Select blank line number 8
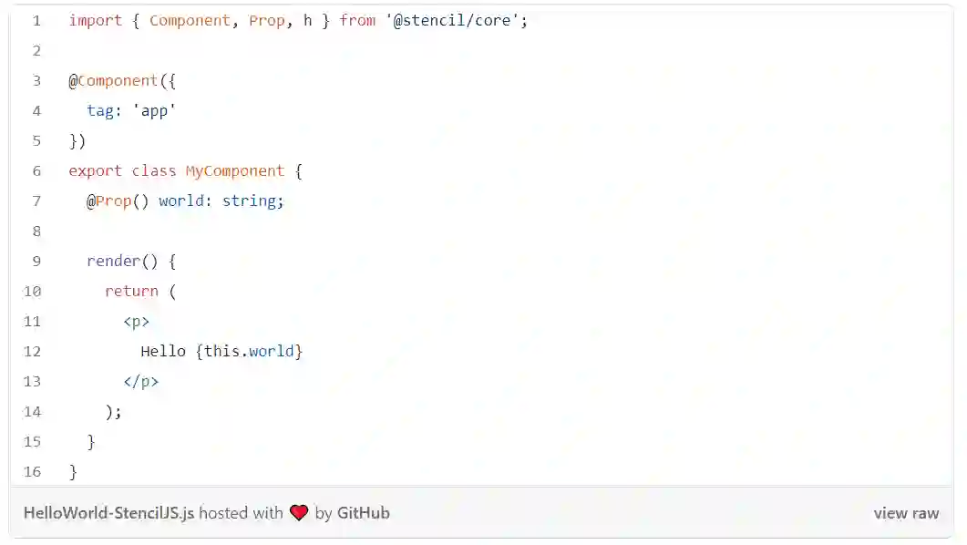 (x=36, y=231)
